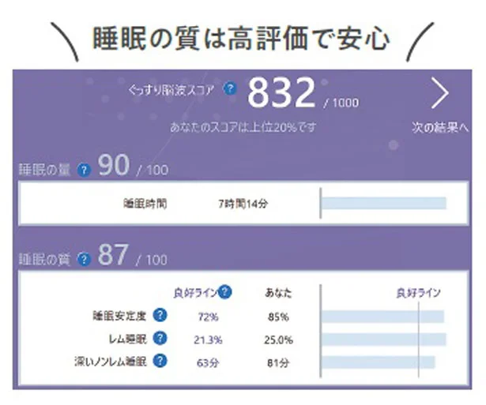Open help icon beside ぐっすり脳波スコア
Screen dimensions: 486x405
[230, 89]
